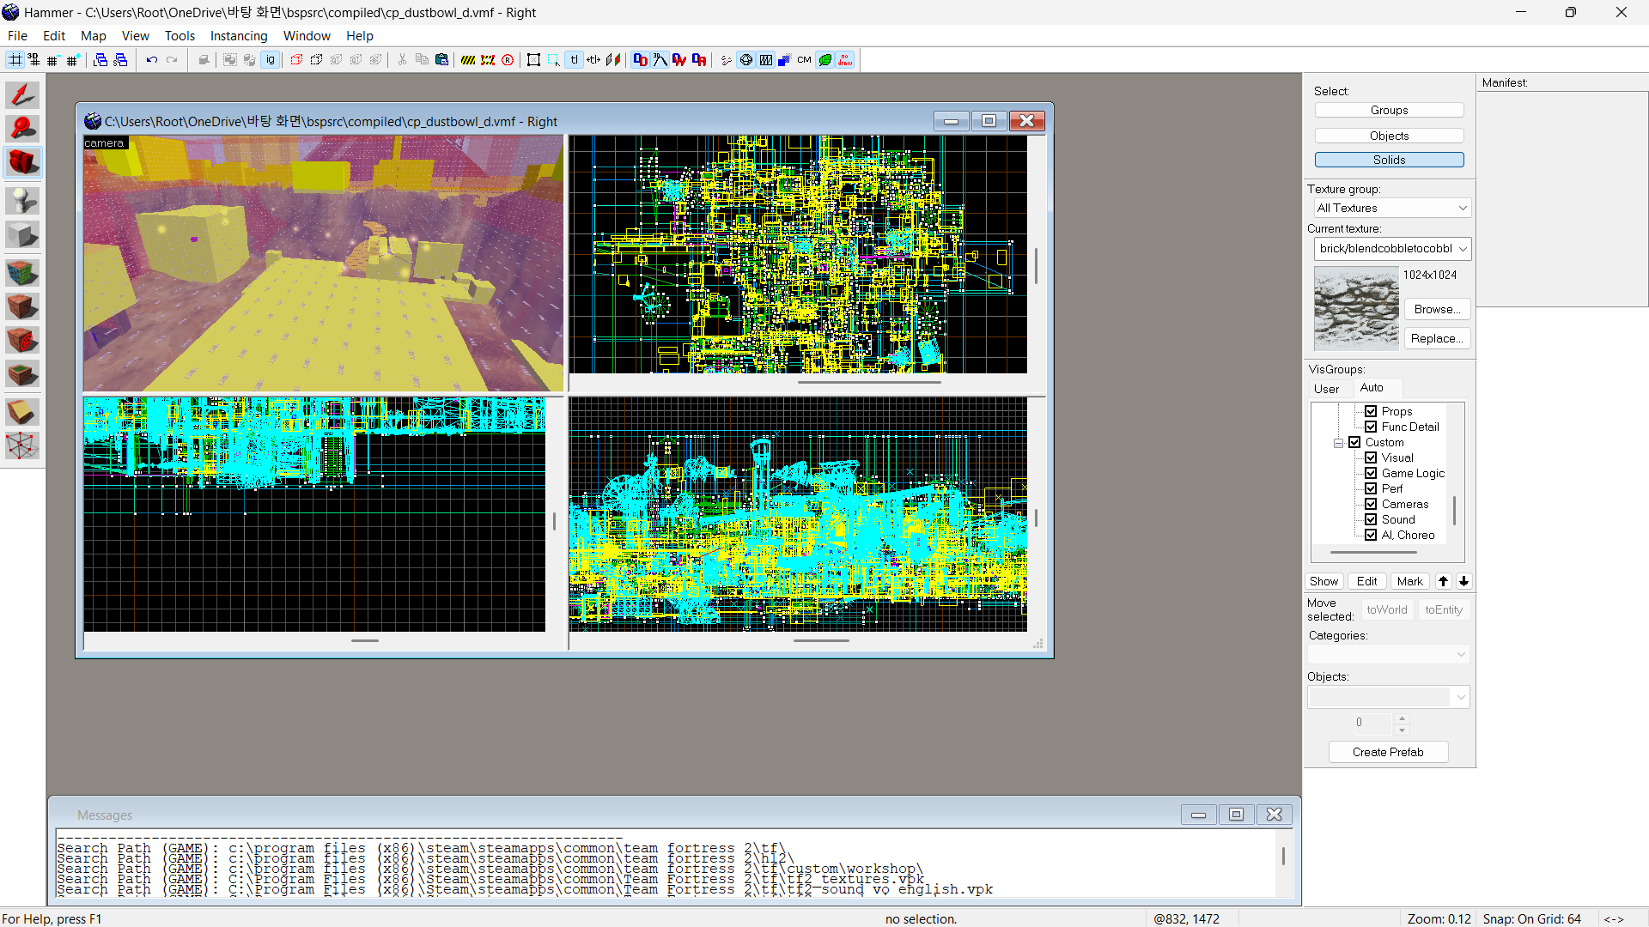1649x927 pixels.
Task: Uncheck the Props visgroup
Action: 1371,411
